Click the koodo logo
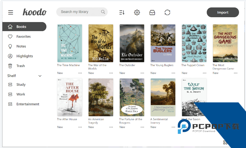Screen dimensions: 246x148 click(x=35, y=12)
